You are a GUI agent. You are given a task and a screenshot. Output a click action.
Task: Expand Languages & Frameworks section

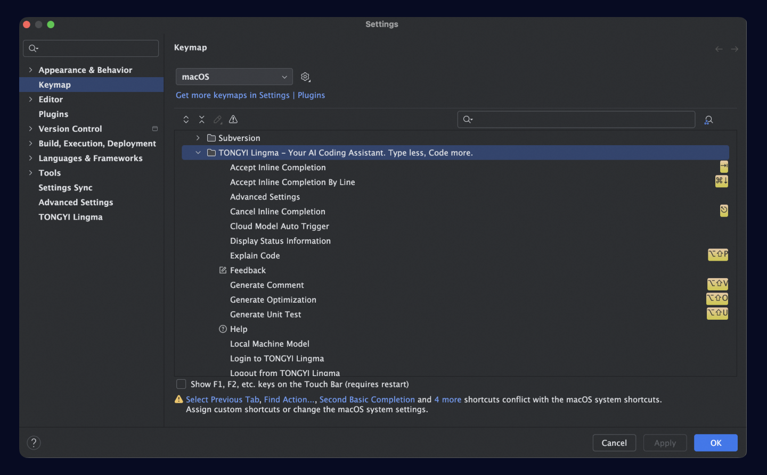(30, 158)
